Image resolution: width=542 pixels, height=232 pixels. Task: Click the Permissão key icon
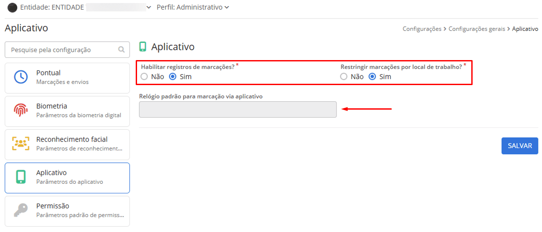tap(20, 211)
